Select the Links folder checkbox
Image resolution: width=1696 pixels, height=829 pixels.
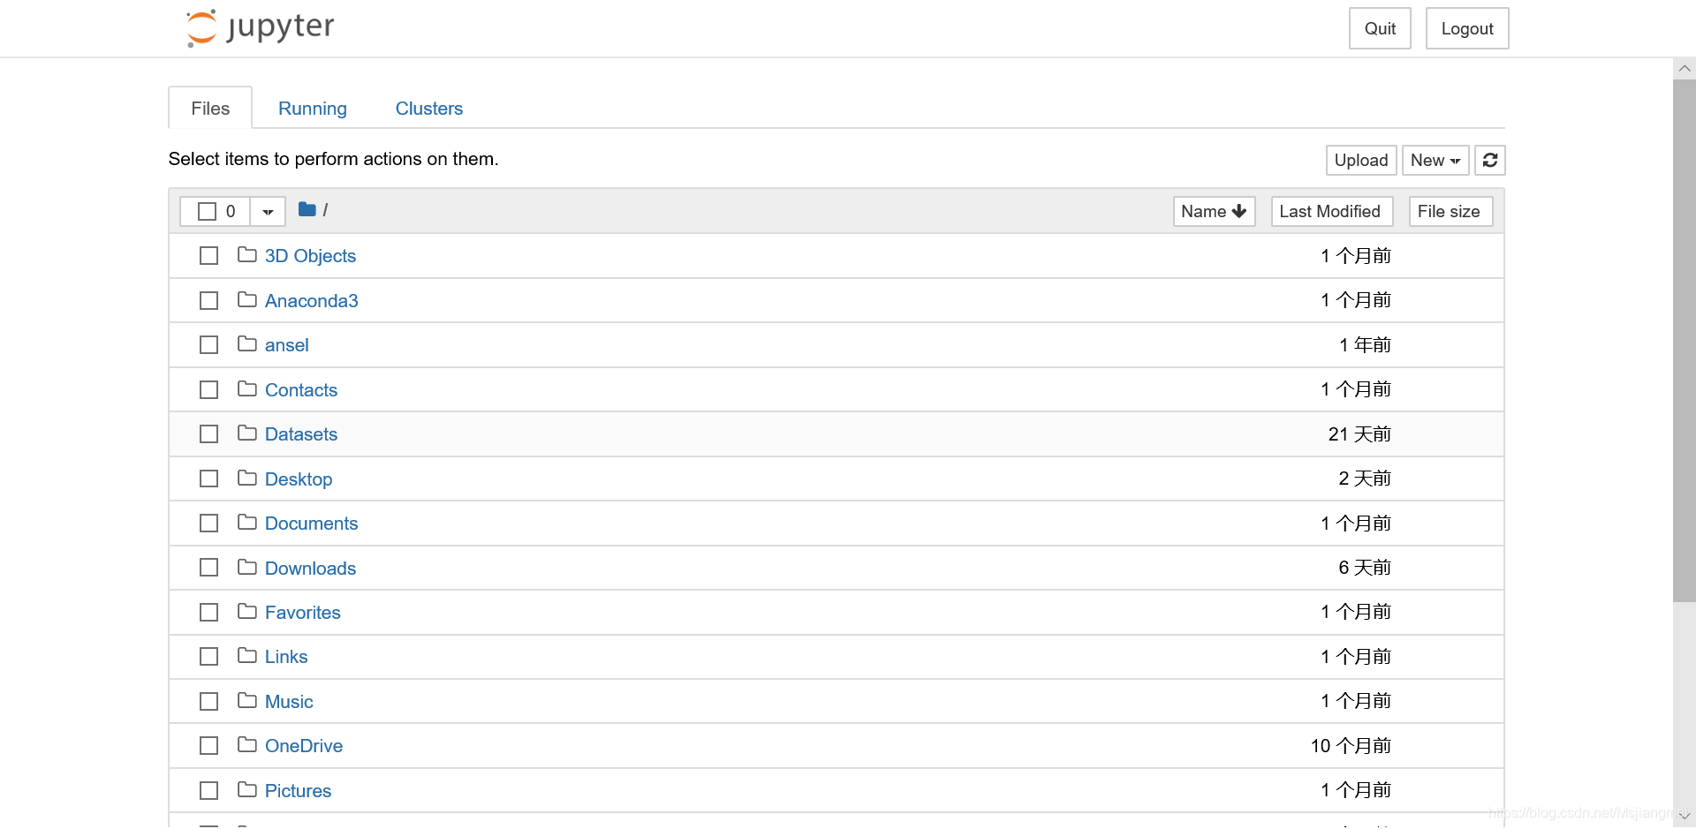point(208,657)
